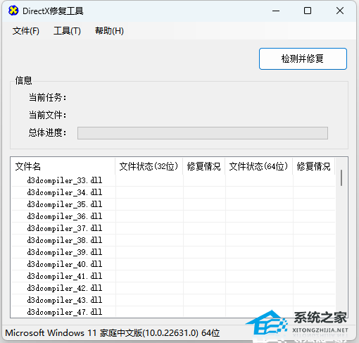Open the 工具(T) menu
This screenshot has height=343, width=359.
click(67, 31)
